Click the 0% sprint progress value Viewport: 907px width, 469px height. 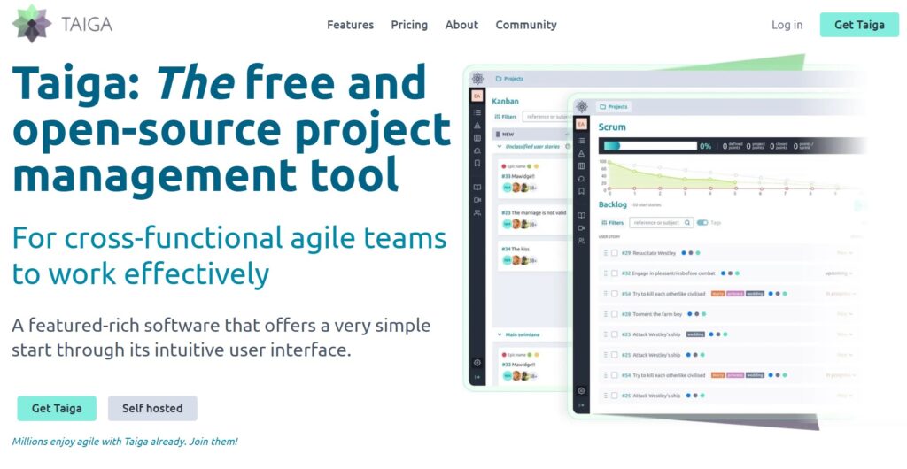[705, 146]
